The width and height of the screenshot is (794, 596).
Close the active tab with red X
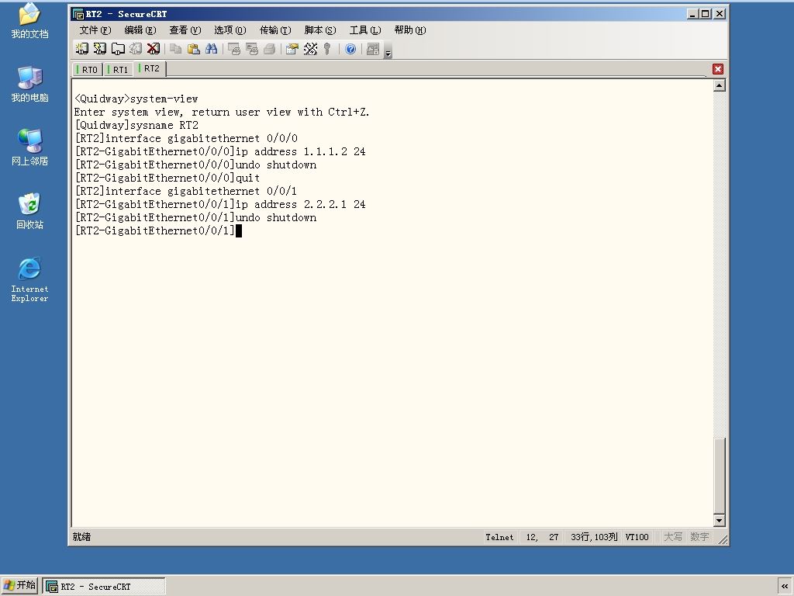click(x=717, y=69)
